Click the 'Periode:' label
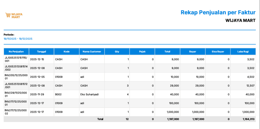Image resolution: width=260 pixels, height=129 pixels. coord(9,35)
